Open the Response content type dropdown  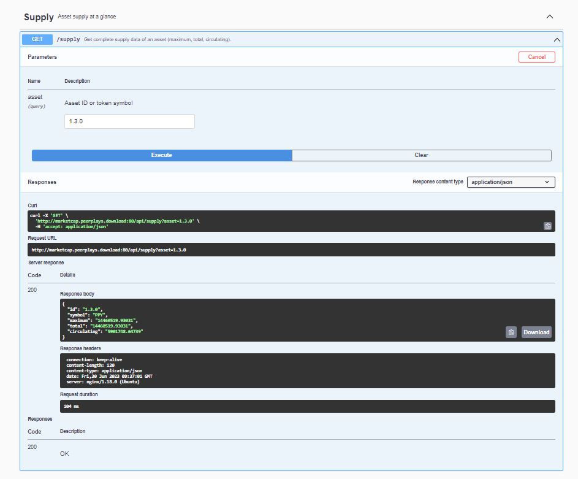[x=511, y=182]
